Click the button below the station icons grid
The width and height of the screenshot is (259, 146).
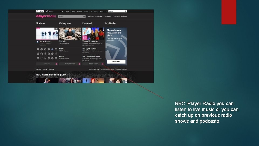pyautogui.click(x=47, y=64)
